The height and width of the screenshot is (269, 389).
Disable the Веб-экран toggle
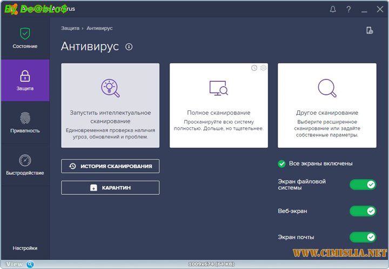pyautogui.click(x=363, y=211)
